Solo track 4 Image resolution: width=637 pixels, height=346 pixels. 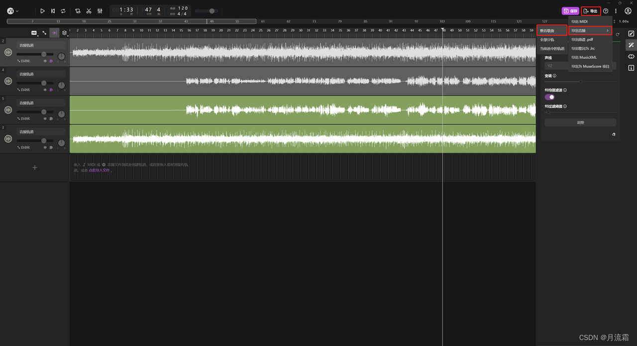pos(45,90)
